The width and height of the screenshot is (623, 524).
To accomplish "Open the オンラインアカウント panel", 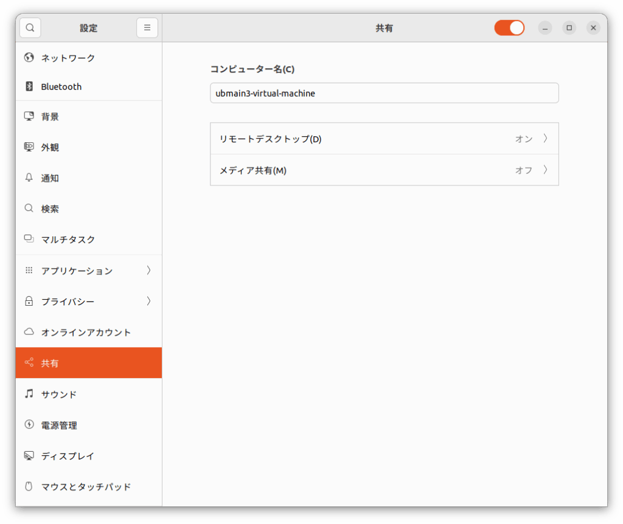I will click(x=89, y=332).
